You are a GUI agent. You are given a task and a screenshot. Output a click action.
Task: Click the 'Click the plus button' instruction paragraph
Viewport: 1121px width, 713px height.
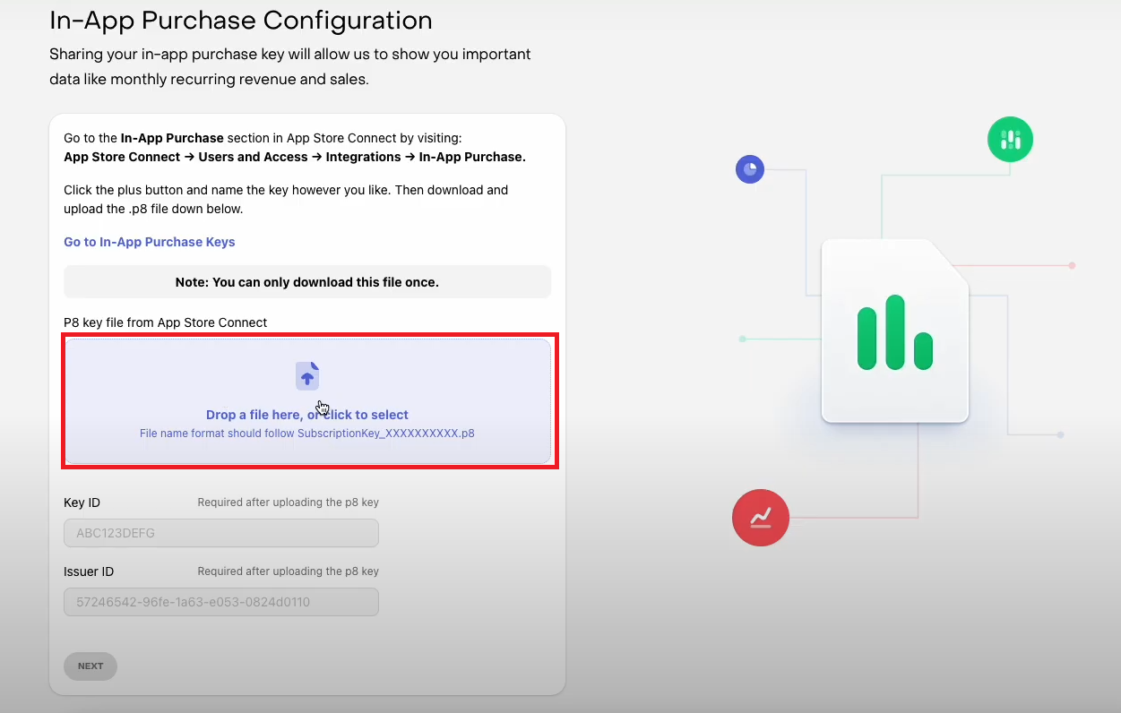[x=286, y=200]
